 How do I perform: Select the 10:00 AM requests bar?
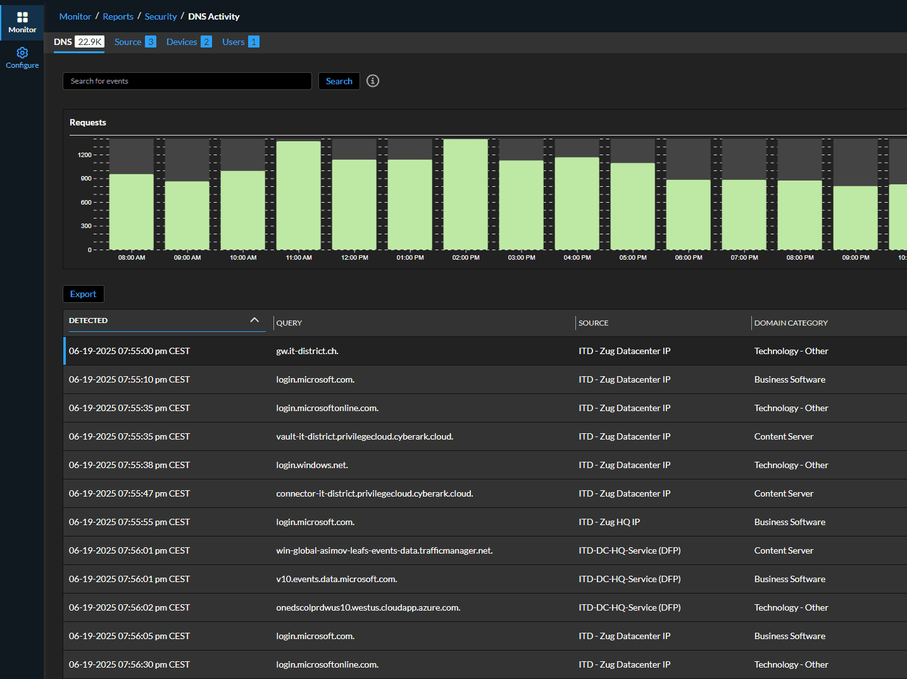point(243,210)
